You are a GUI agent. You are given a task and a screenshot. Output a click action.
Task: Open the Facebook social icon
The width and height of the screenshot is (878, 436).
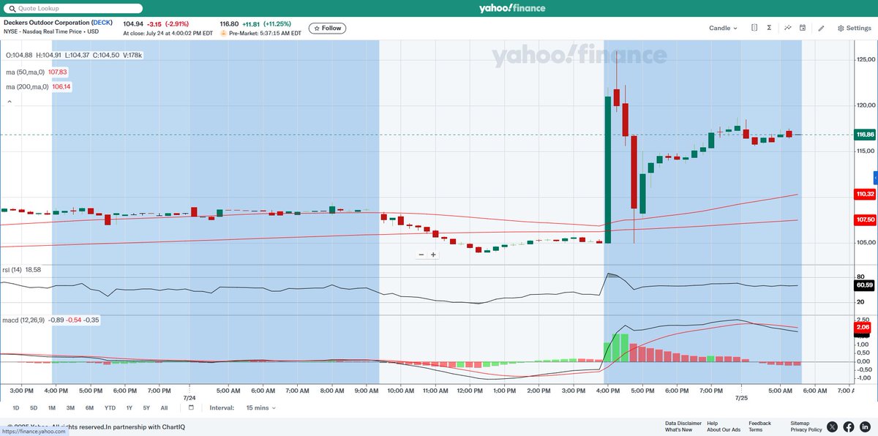click(849, 426)
